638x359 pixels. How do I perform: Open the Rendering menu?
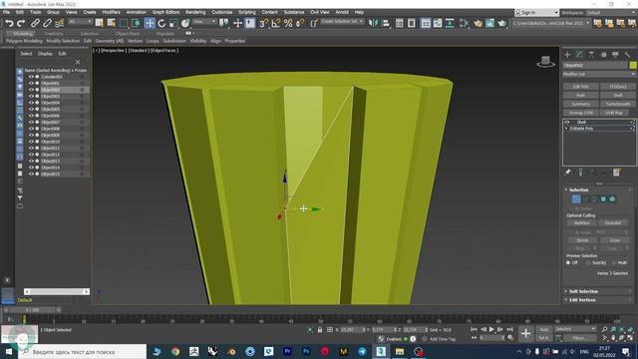coord(195,12)
